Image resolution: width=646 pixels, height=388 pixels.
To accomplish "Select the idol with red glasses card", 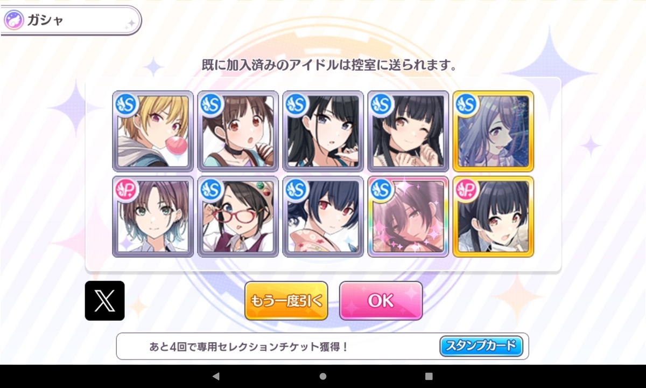I will (x=238, y=216).
